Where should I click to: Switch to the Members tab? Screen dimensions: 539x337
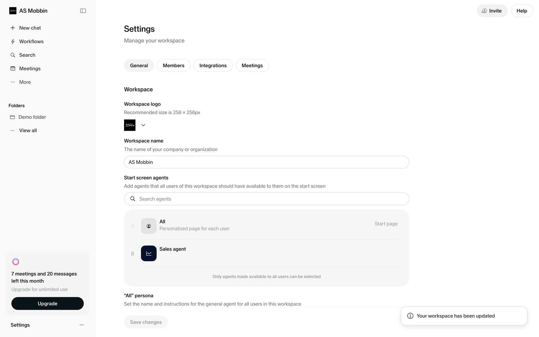click(x=173, y=65)
